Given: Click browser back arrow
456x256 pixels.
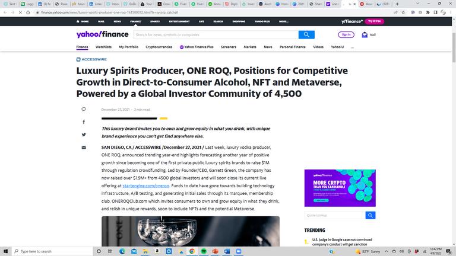Looking at the screenshot, I should click(x=5, y=12).
